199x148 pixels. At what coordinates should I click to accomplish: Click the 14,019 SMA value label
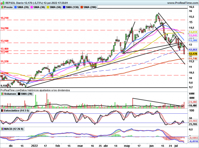tap(193, 32)
